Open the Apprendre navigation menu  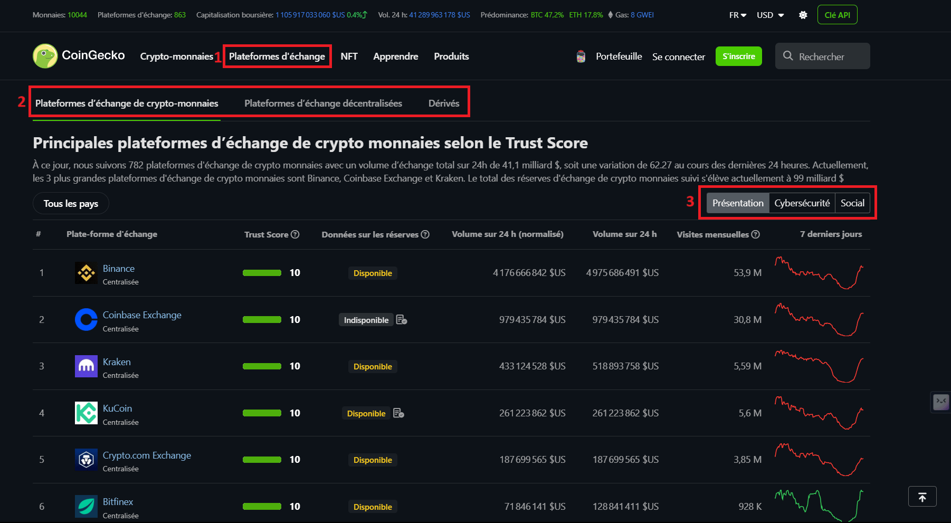click(395, 56)
